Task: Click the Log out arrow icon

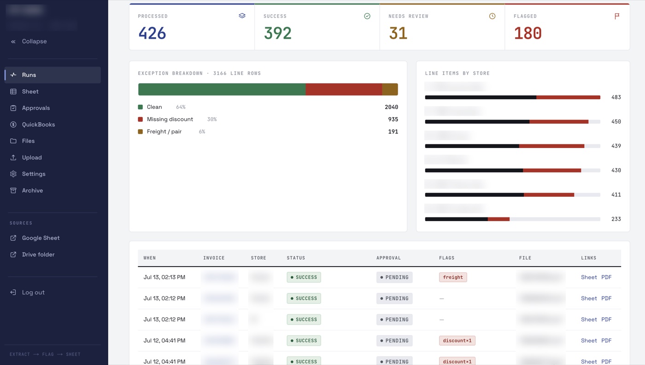Action: tap(13, 292)
